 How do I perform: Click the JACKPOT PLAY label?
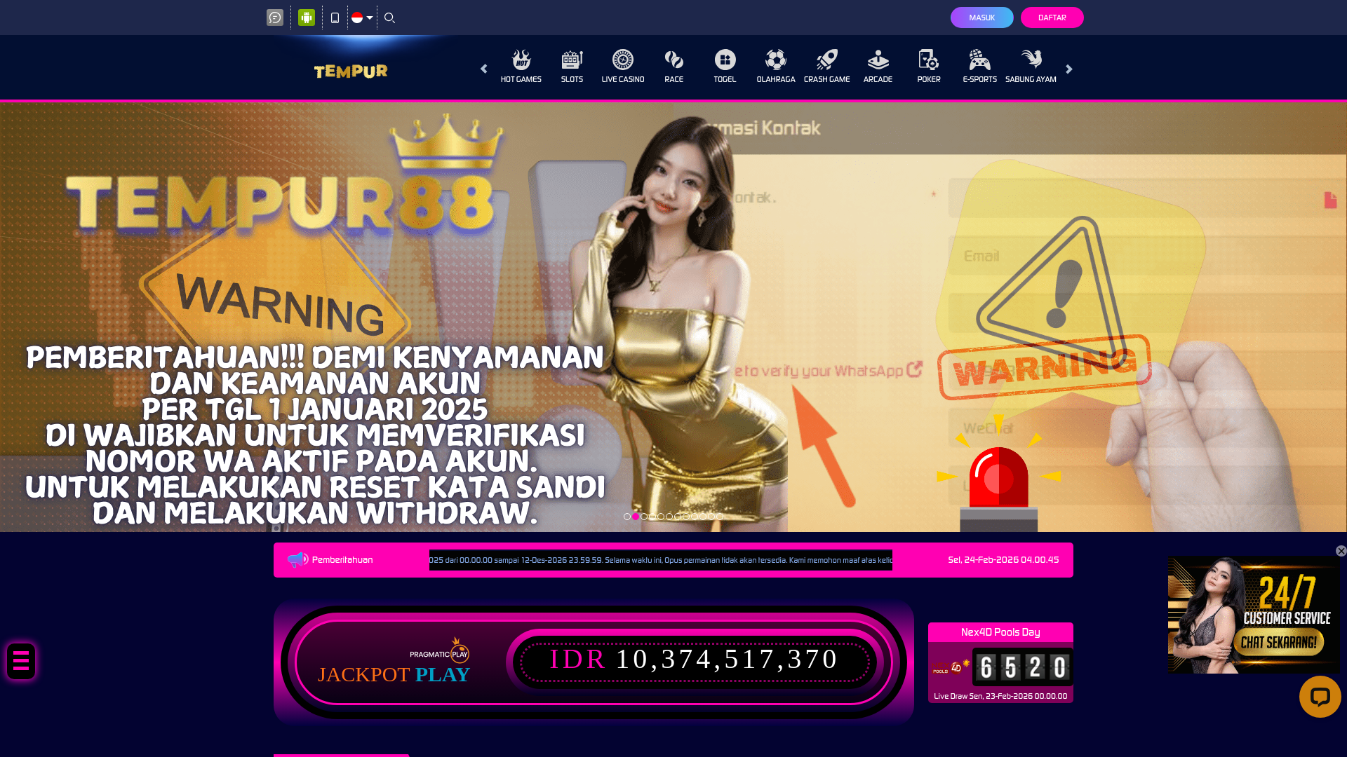394,674
